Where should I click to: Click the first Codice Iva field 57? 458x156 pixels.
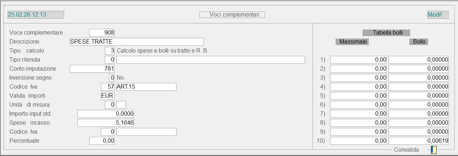tap(108, 87)
